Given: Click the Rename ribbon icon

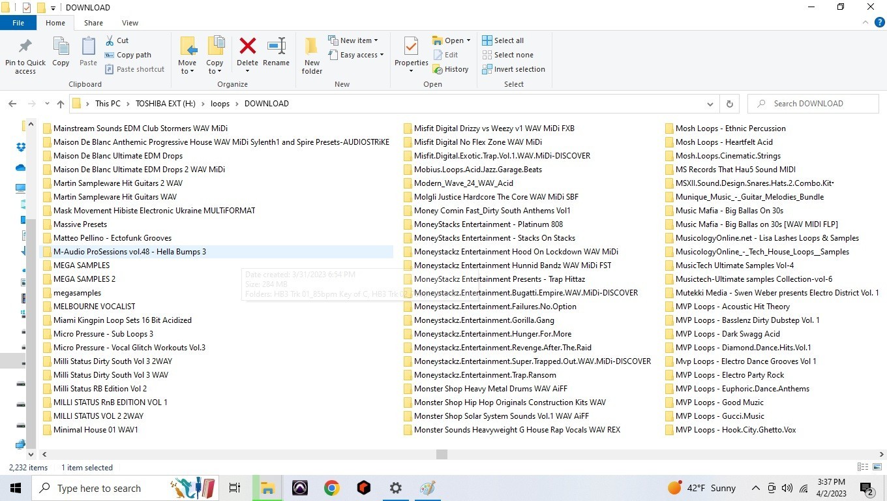Looking at the screenshot, I should click(x=276, y=52).
